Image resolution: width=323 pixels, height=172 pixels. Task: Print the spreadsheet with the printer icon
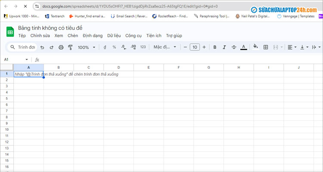[61, 47]
